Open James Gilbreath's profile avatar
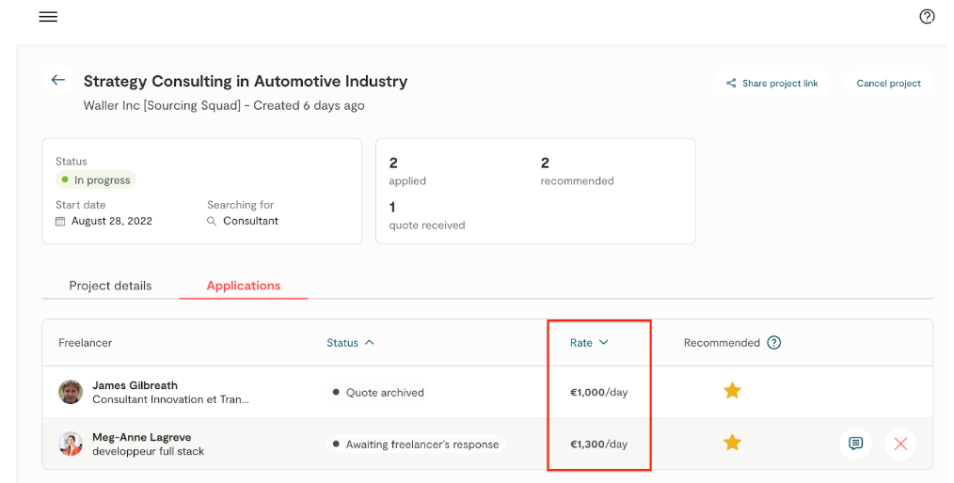Image resolution: width=954 pixels, height=483 pixels. pyautogui.click(x=71, y=392)
